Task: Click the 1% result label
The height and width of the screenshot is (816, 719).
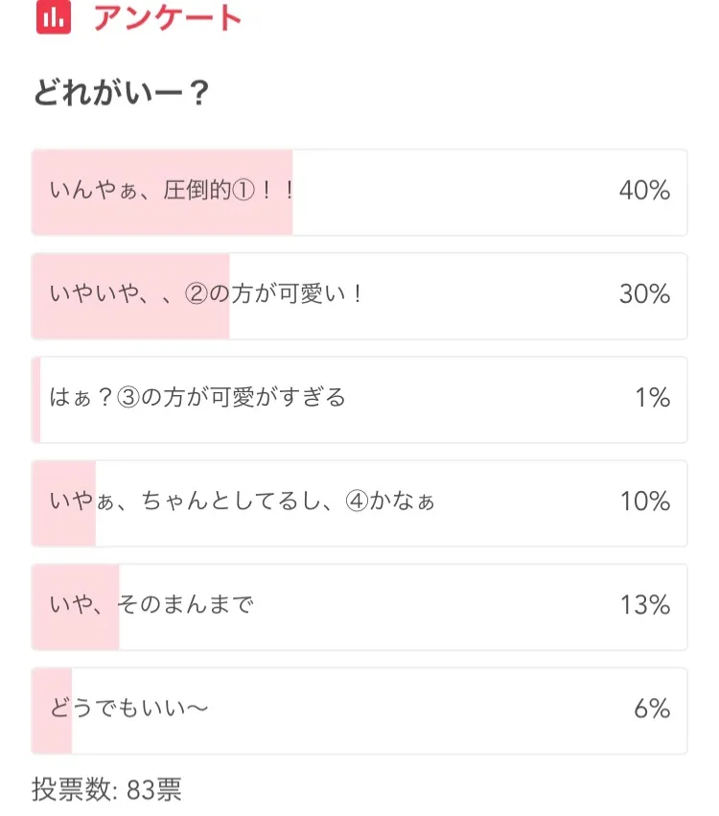Action: coord(652,397)
